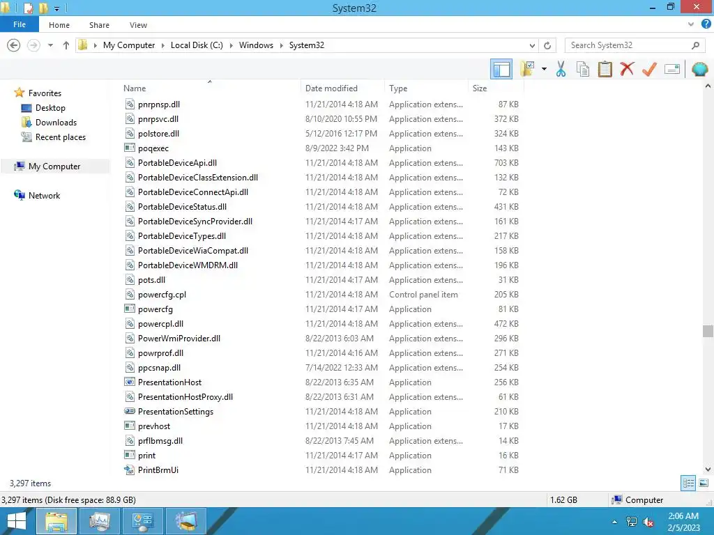Toggle the navigation pane layout button
This screenshot has height=535, width=714.
(x=501, y=69)
